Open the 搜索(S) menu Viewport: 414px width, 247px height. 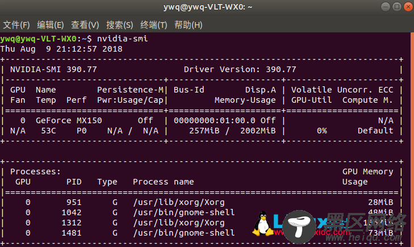click(x=120, y=25)
